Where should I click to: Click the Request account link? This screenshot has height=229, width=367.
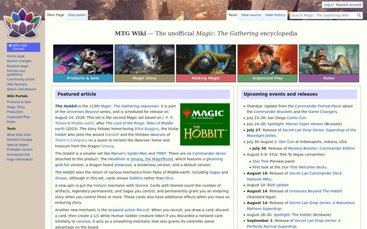coord(349,5)
